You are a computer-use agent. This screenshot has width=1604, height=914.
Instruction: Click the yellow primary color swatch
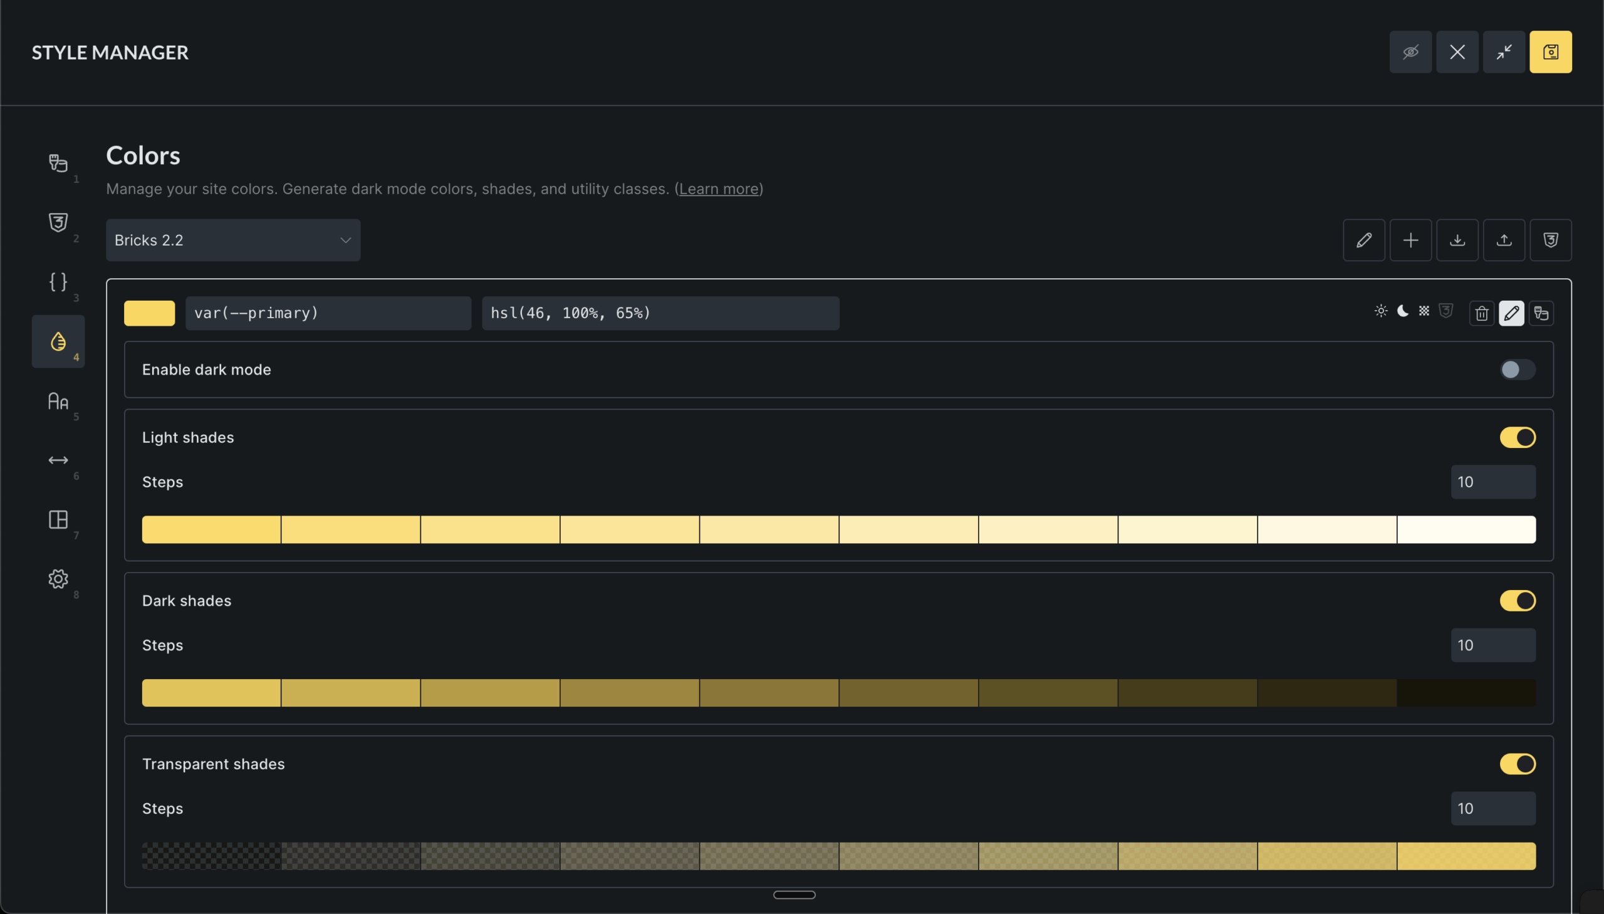coord(149,313)
